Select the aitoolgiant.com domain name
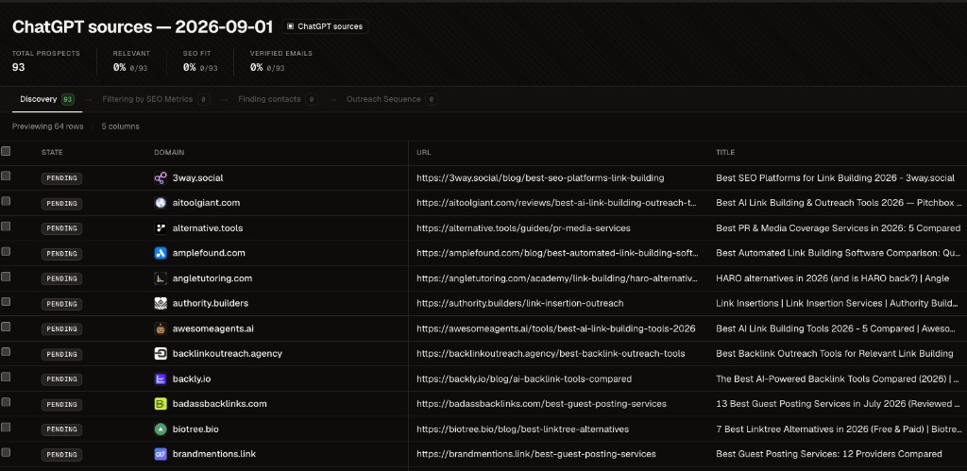 [206, 203]
